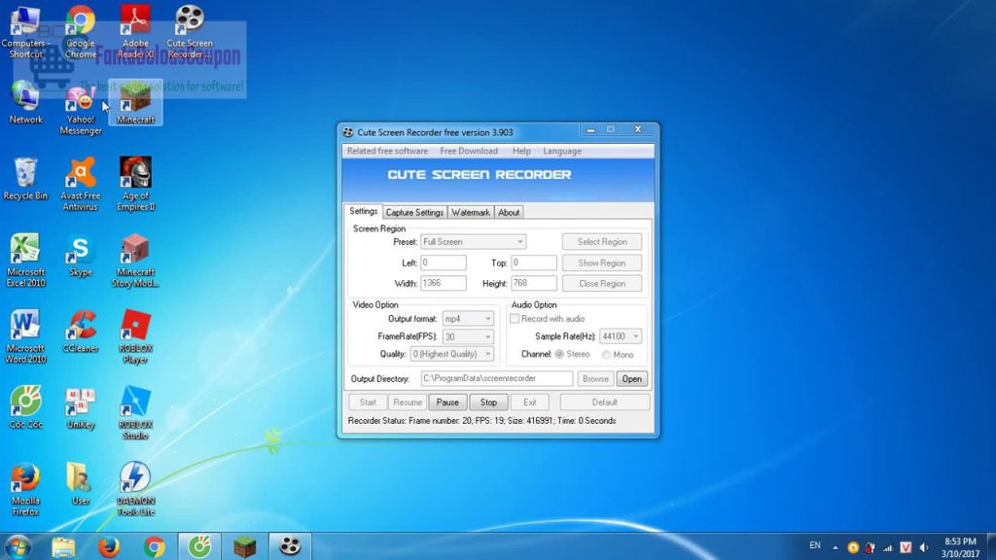The image size is (996, 560).
Task: Open Output format mp4 dropdown
Action: tap(468, 319)
